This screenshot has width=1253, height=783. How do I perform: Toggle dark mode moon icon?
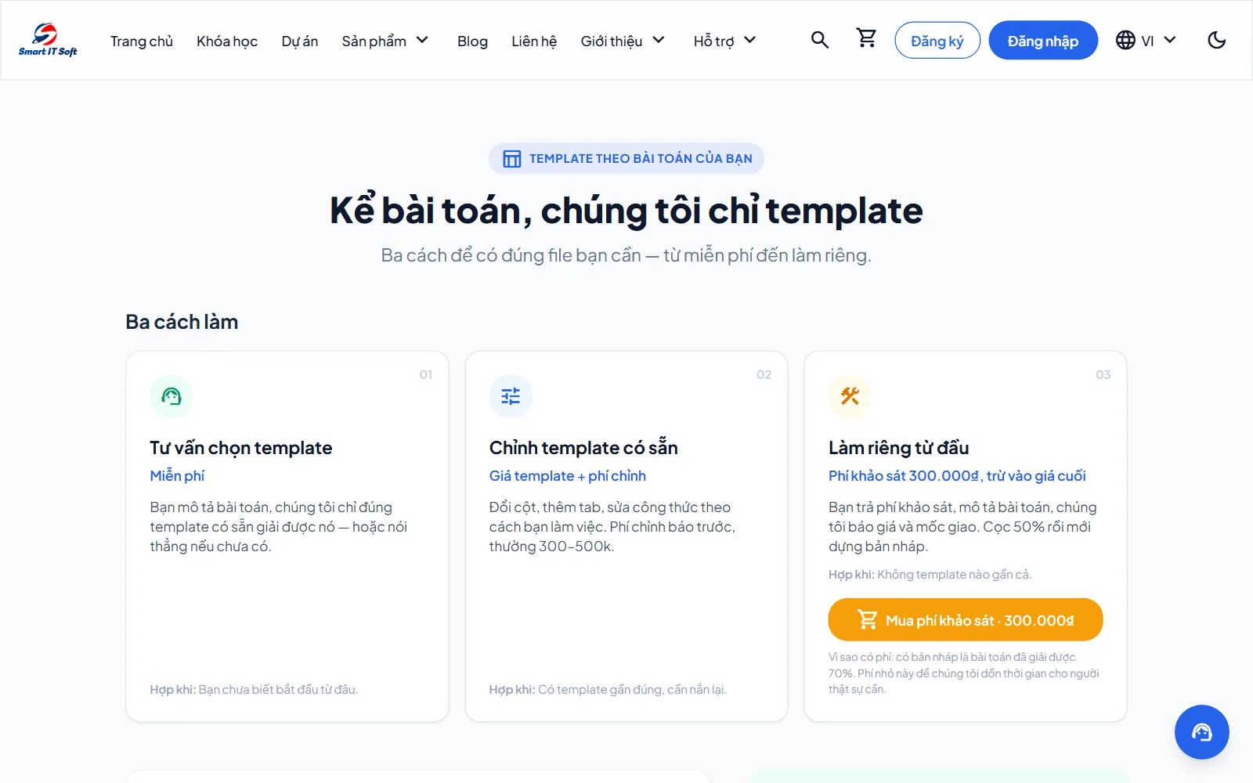[x=1216, y=40]
